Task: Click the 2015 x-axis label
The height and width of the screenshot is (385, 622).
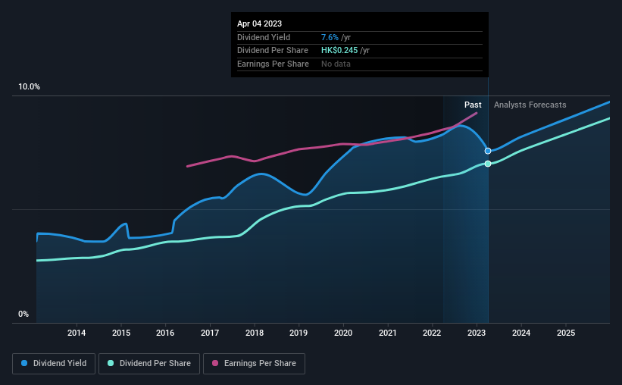Action: (121, 333)
